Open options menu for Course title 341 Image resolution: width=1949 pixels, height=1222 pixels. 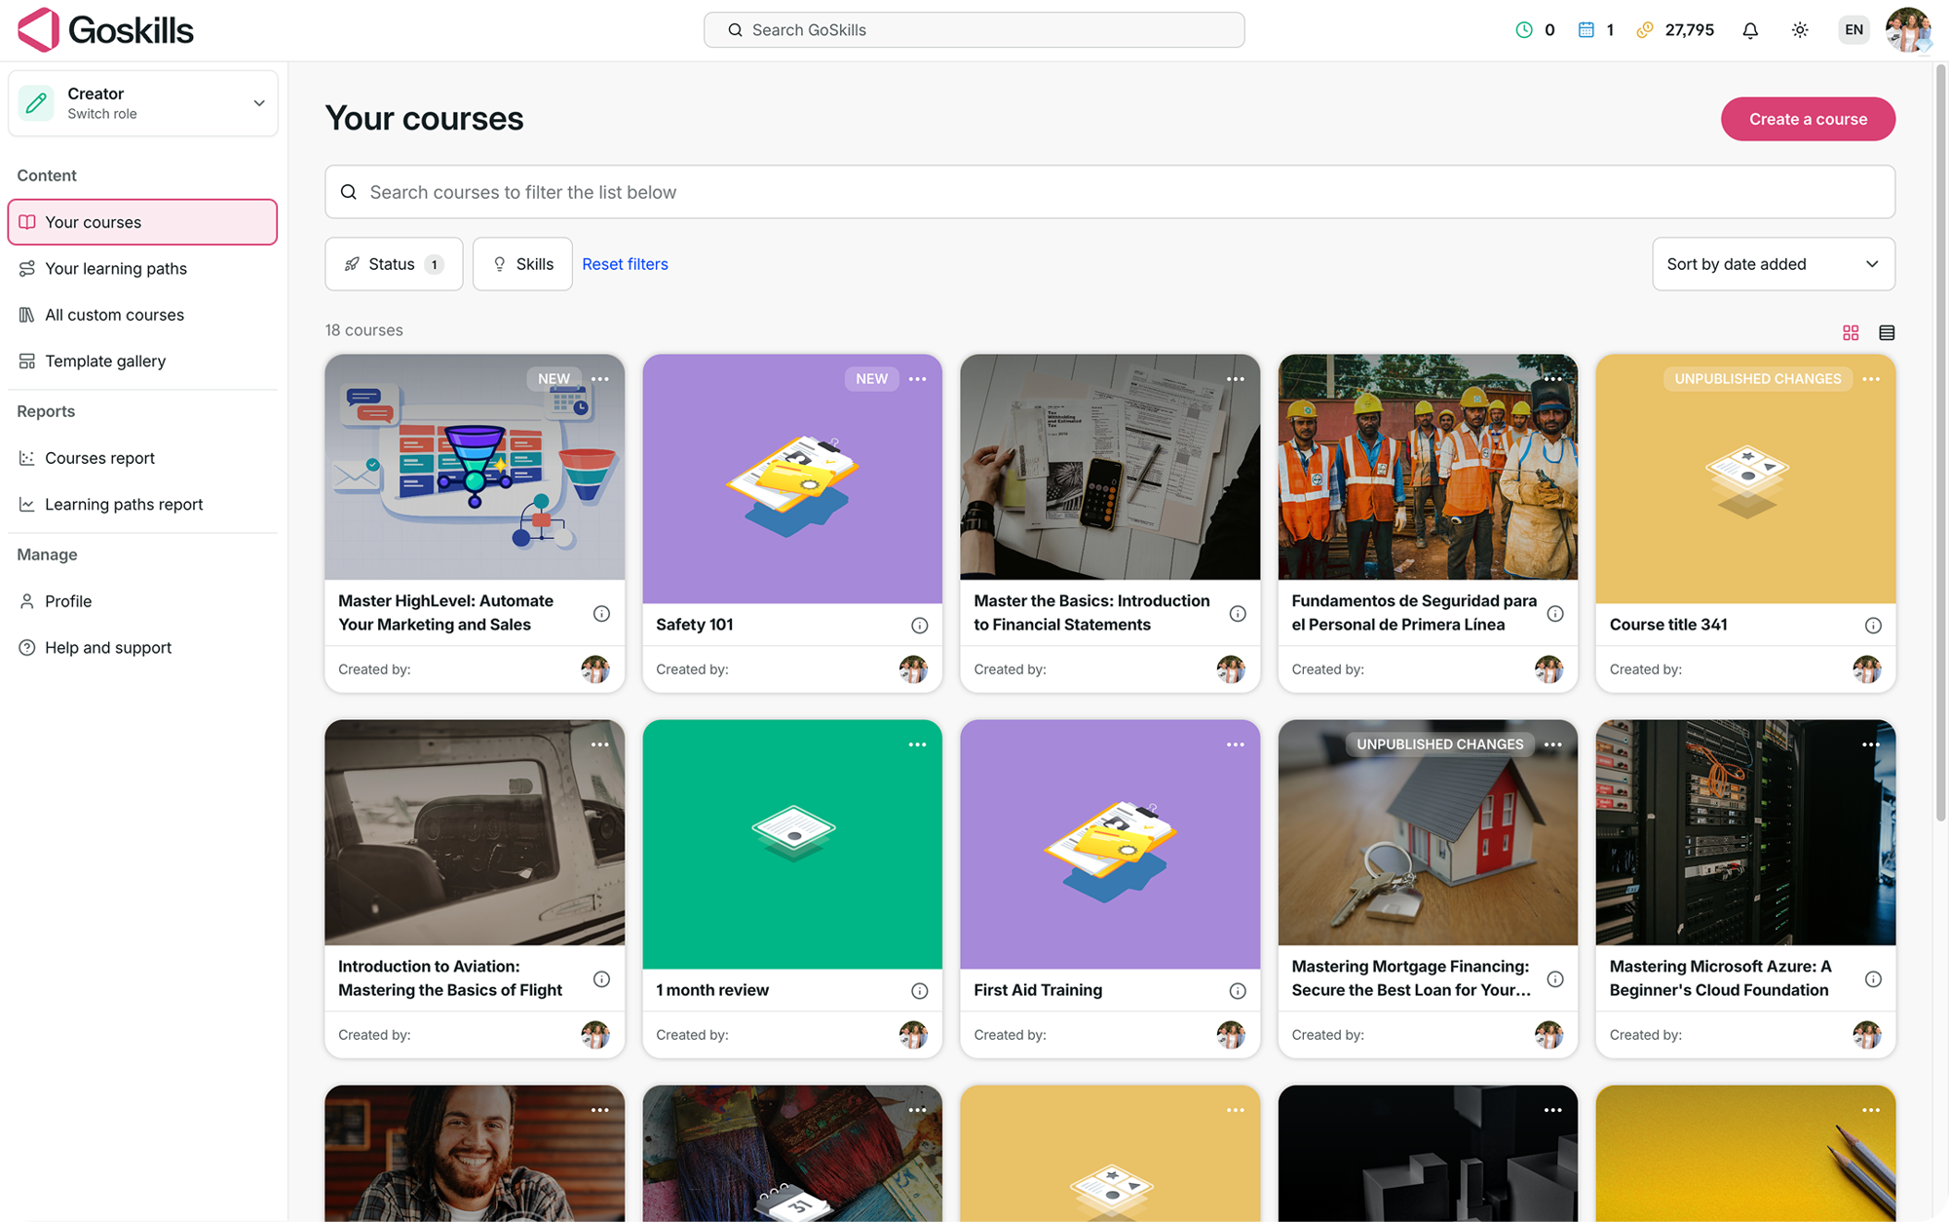[x=1871, y=379]
